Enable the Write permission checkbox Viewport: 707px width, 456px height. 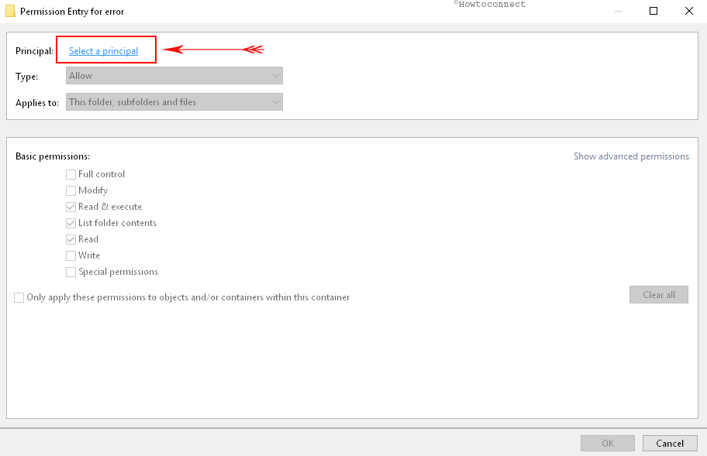tap(71, 255)
